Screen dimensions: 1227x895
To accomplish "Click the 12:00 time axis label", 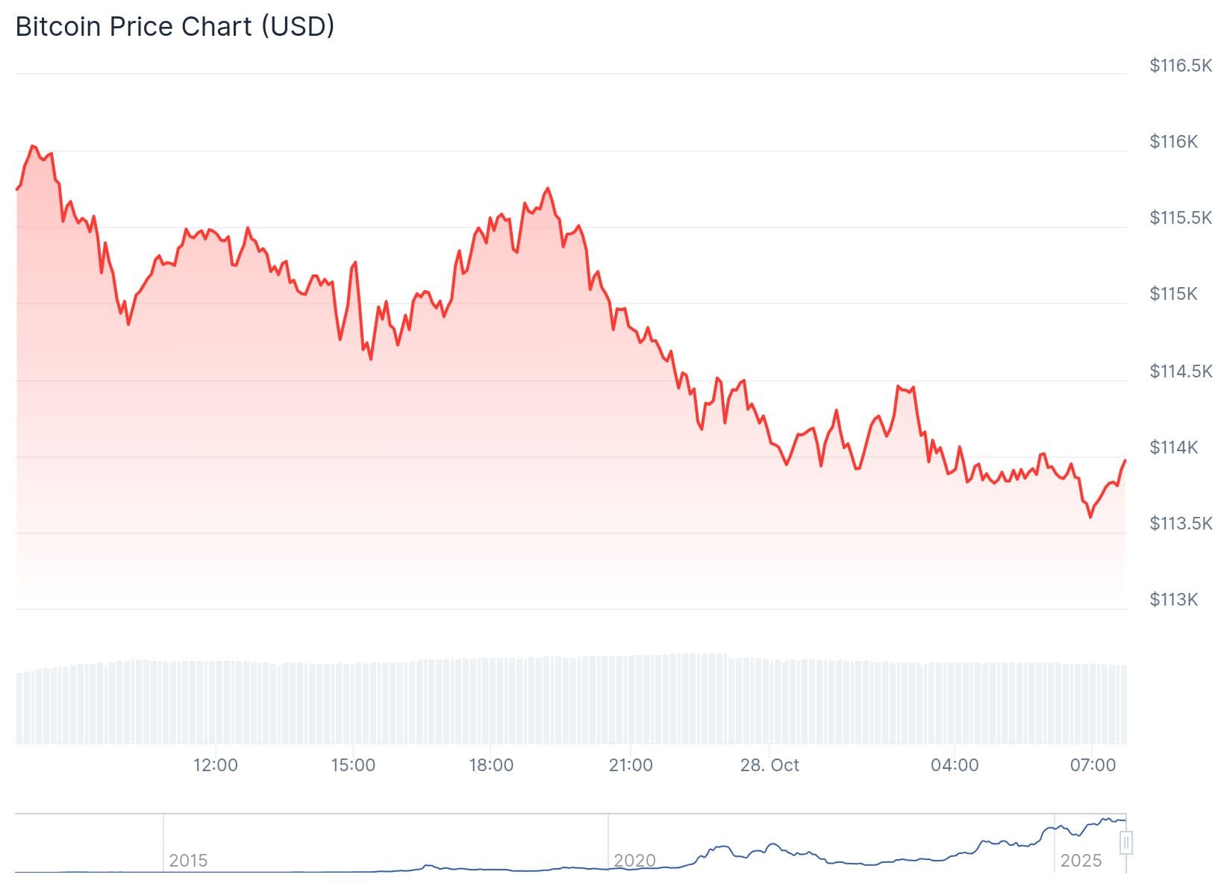I will click(215, 765).
